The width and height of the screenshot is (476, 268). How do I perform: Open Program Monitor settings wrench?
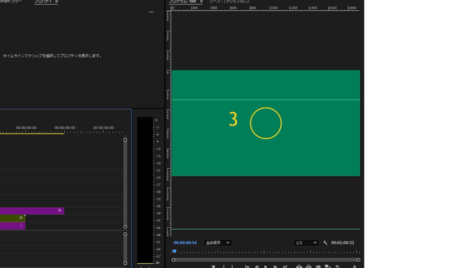click(x=325, y=242)
